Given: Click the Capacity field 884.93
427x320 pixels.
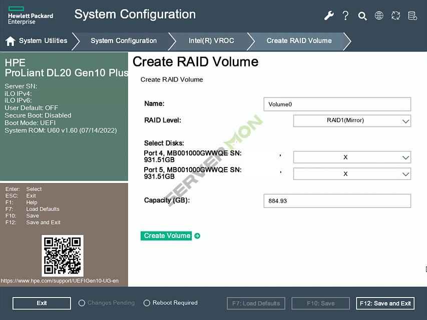Looking at the screenshot, I should 337,201.
